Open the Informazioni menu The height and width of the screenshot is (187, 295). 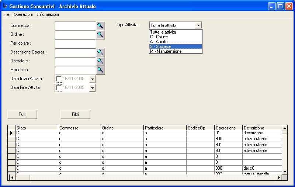click(x=48, y=14)
